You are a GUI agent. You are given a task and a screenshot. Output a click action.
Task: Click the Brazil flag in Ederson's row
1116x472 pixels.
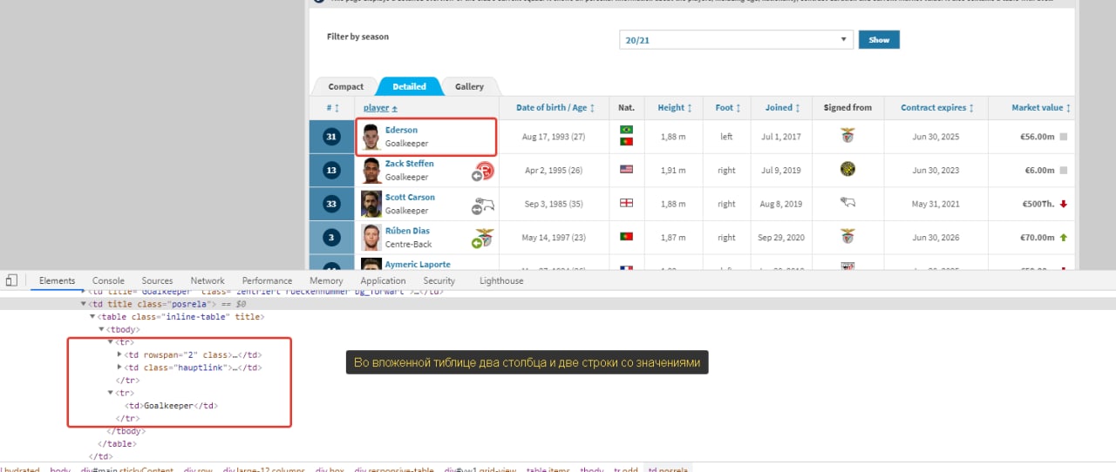(x=626, y=131)
